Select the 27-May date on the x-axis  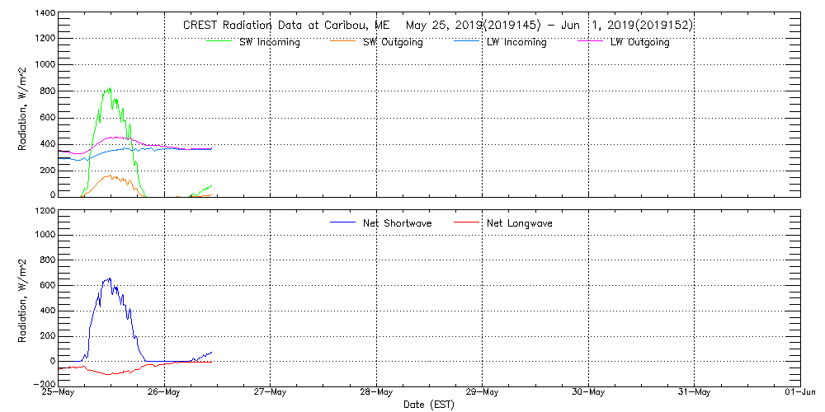270,392
